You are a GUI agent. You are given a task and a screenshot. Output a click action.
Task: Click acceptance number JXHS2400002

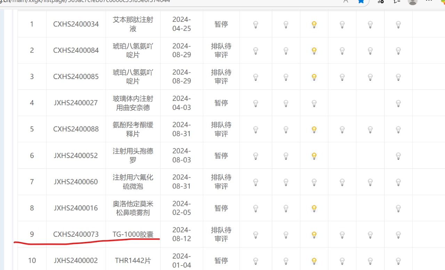pyautogui.click(x=76, y=260)
